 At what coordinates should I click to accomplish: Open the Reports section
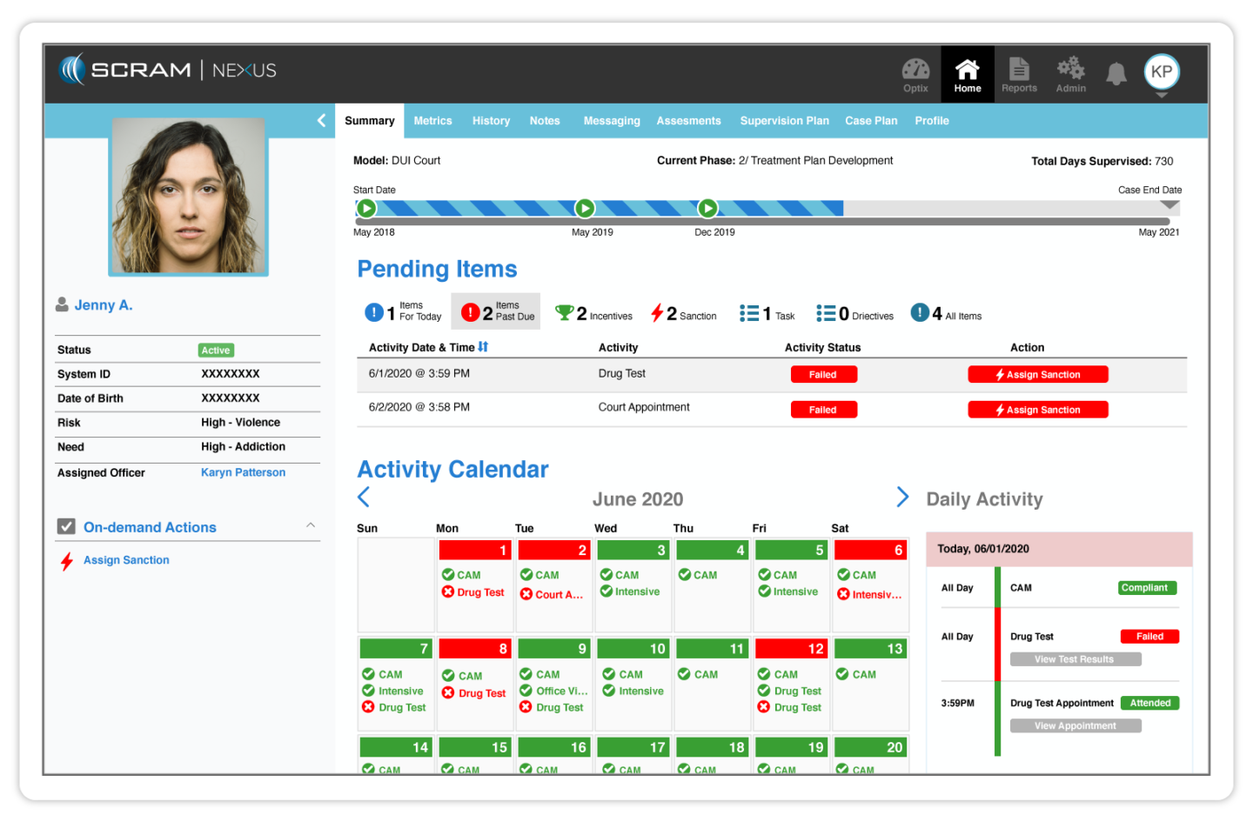click(x=1018, y=73)
